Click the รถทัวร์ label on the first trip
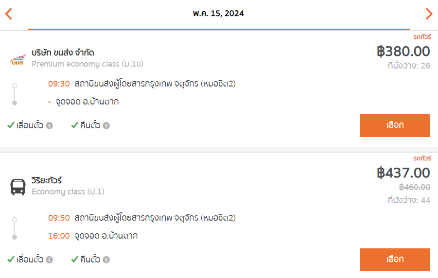 (422, 36)
